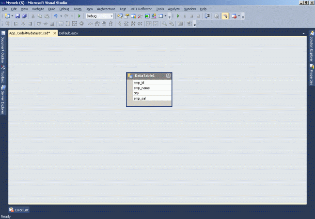Click the Cut scissors icon
This screenshot has height=219, width=315.
pyautogui.click(x=33, y=16)
